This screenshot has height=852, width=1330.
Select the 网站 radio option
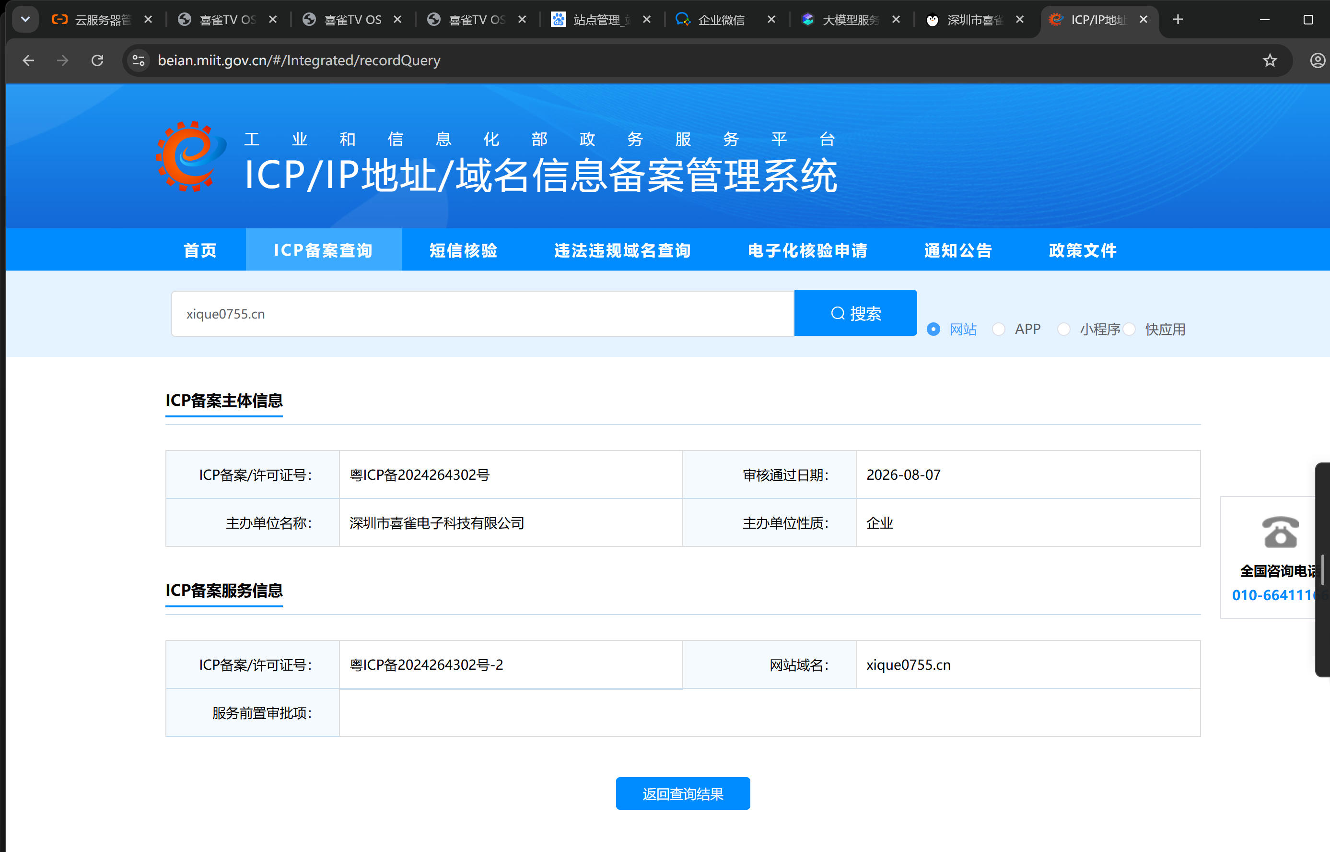click(933, 329)
